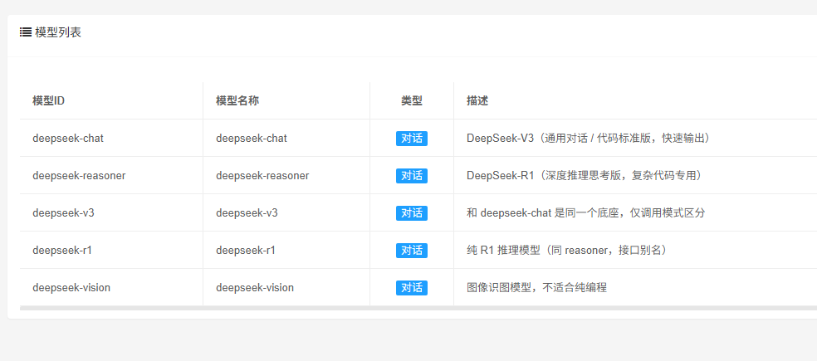Click model ID cell deepseek-r1
Image resolution: width=817 pixels, height=361 pixels.
click(x=62, y=251)
